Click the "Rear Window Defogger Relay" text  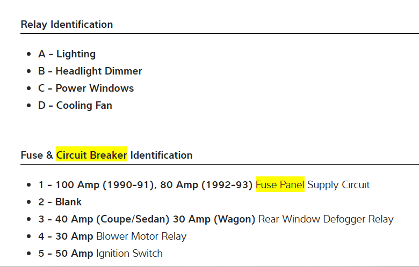click(326, 219)
